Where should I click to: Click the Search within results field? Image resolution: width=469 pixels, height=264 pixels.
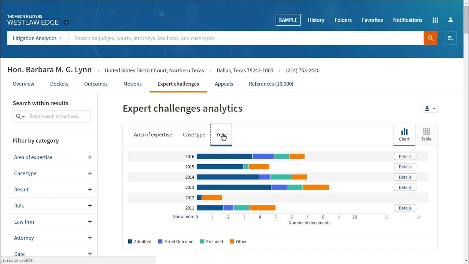coord(59,116)
